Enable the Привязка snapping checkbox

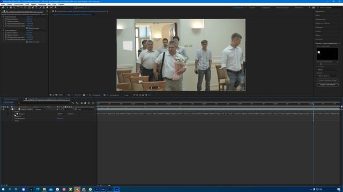[76, 7]
